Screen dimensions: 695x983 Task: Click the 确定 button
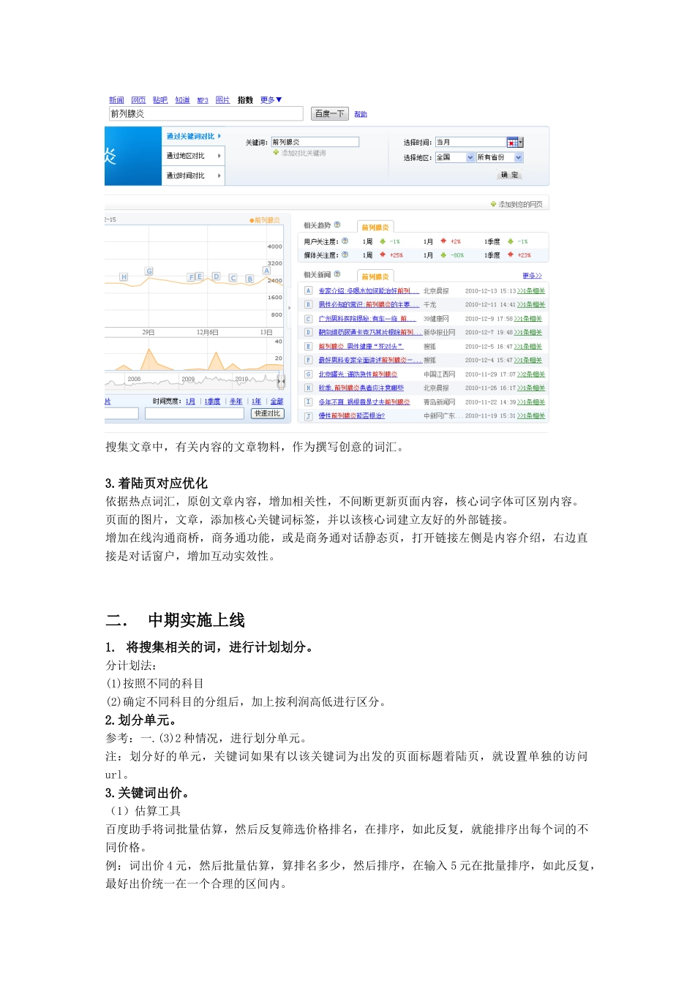(x=510, y=175)
